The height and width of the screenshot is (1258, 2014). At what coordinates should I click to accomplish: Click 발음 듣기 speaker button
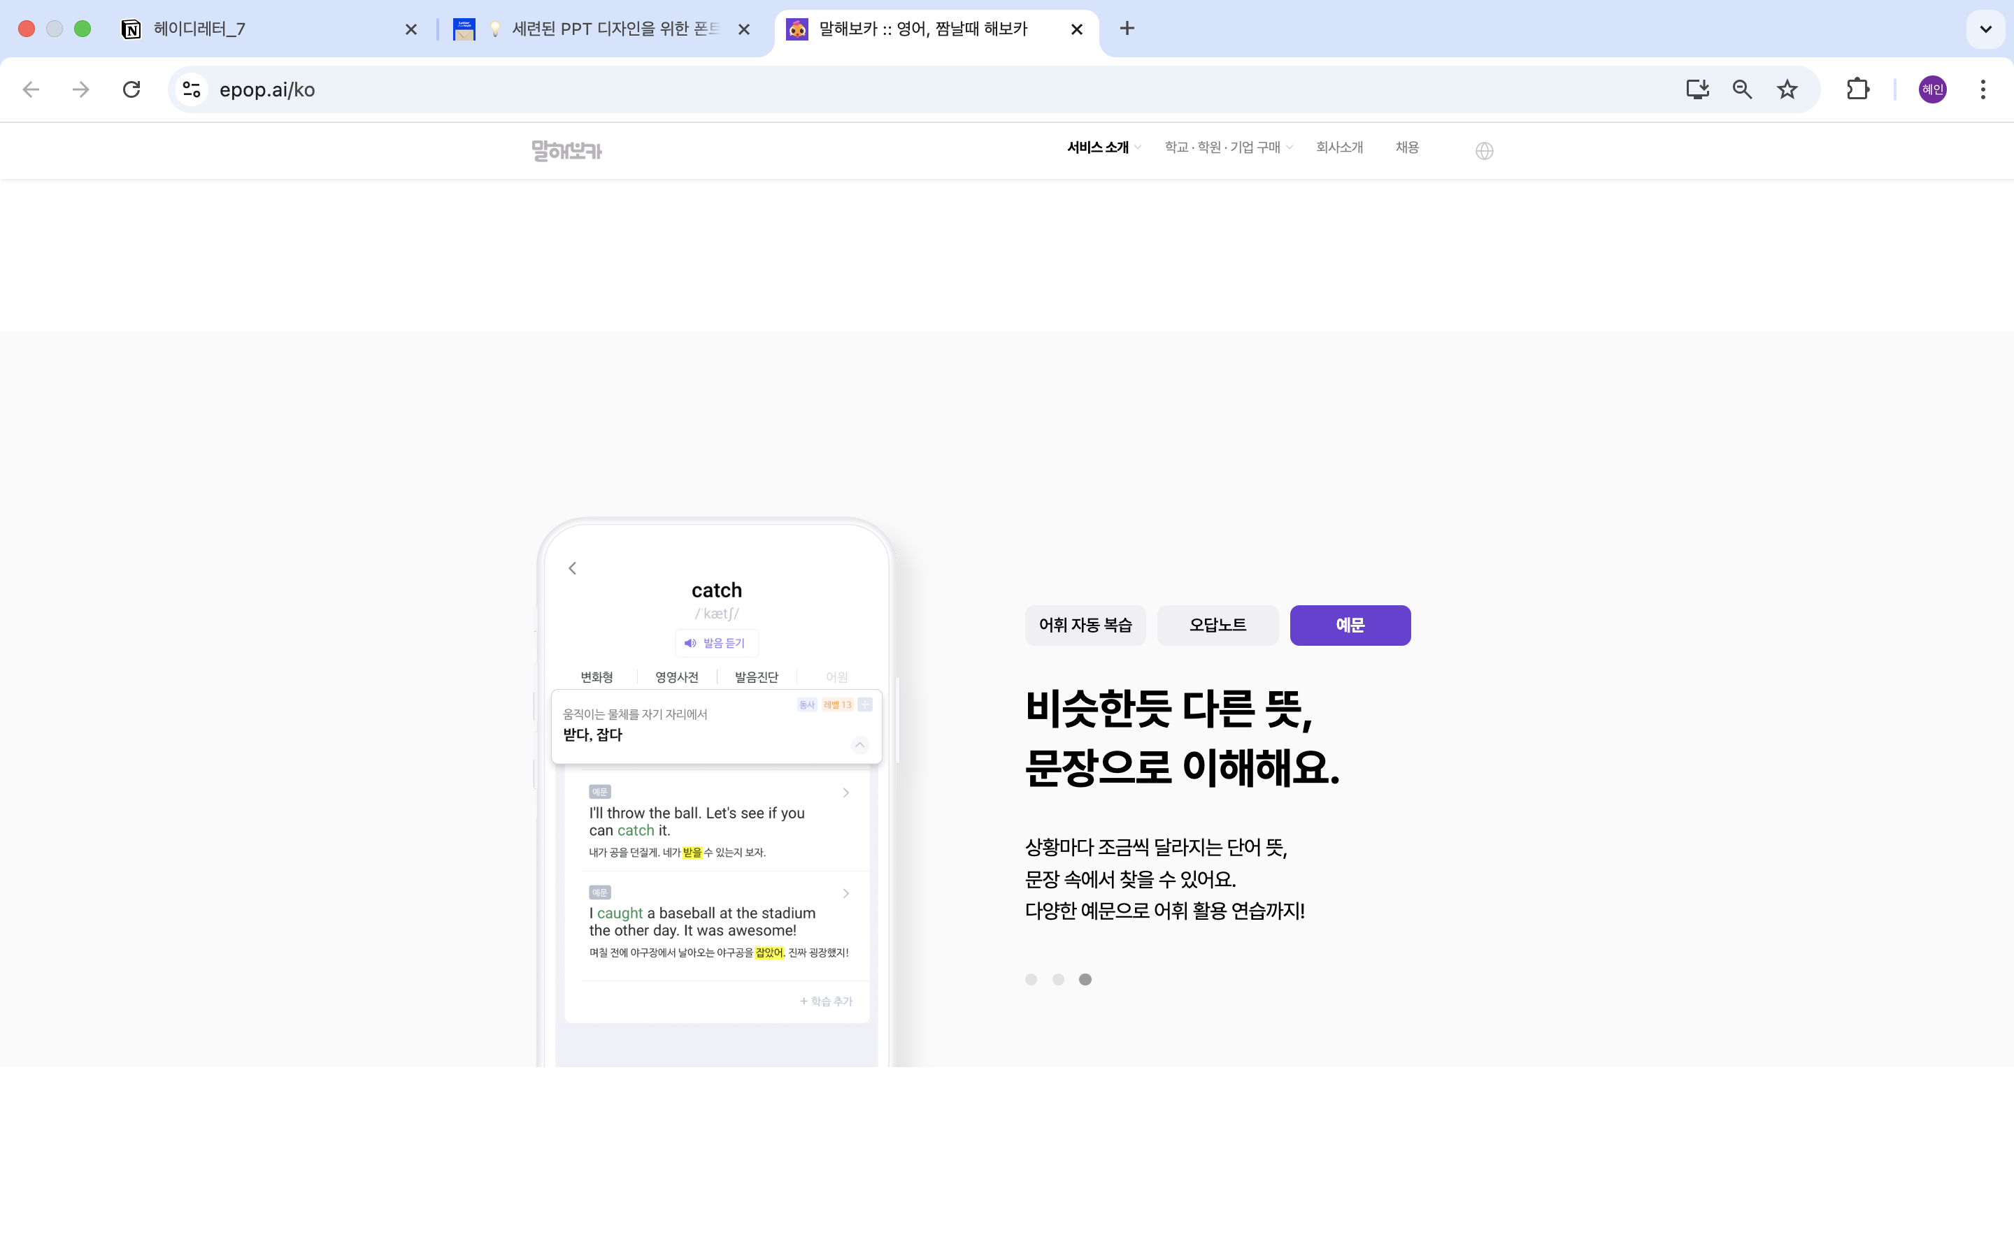(x=717, y=643)
